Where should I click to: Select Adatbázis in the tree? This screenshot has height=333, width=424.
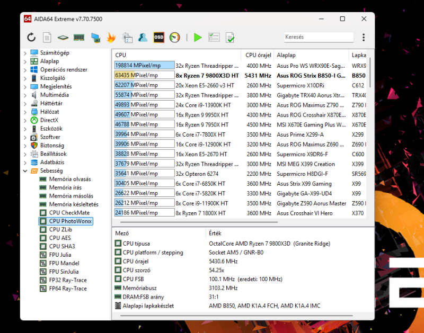click(52, 162)
